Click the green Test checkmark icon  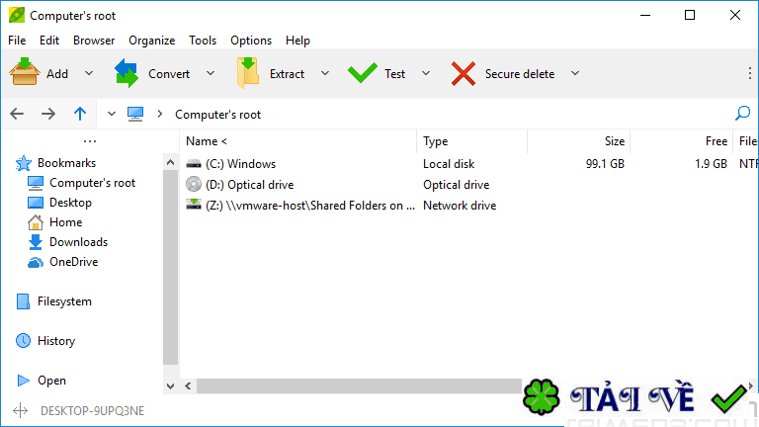click(x=363, y=73)
